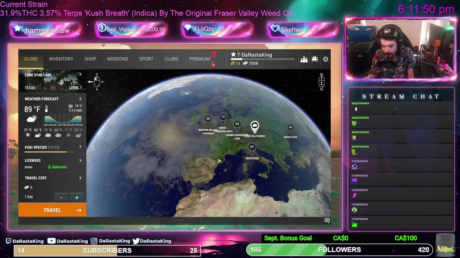Click the DaRastaKing player name
The height and width of the screenshot is (258, 460).
pos(257,55)
